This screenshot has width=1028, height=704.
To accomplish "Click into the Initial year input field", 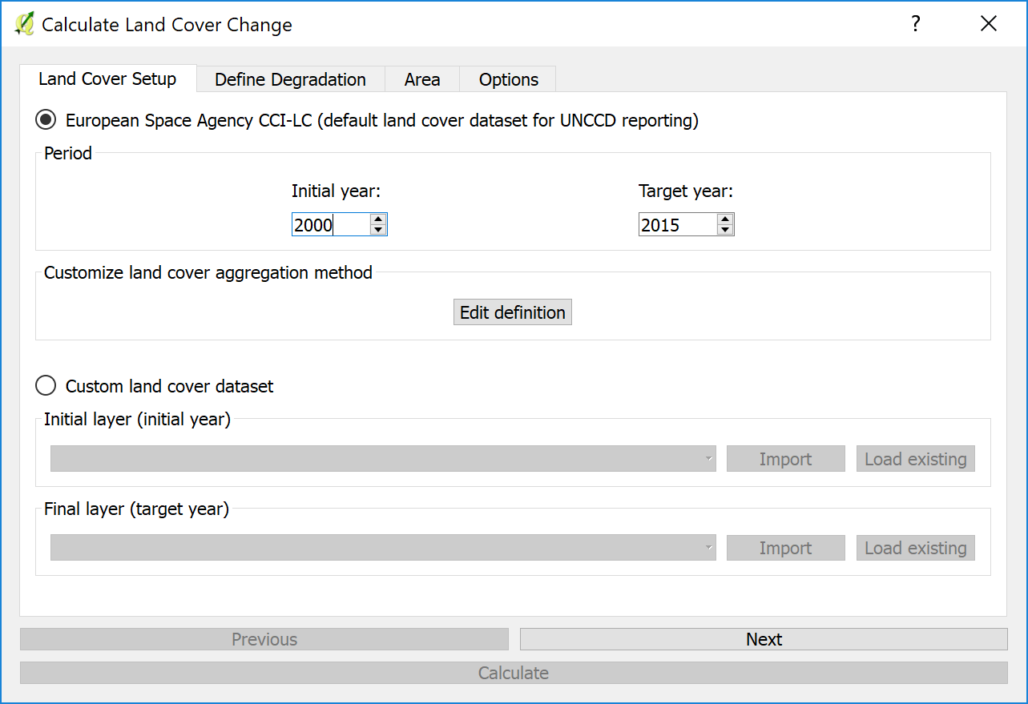I will coord(330,225).
